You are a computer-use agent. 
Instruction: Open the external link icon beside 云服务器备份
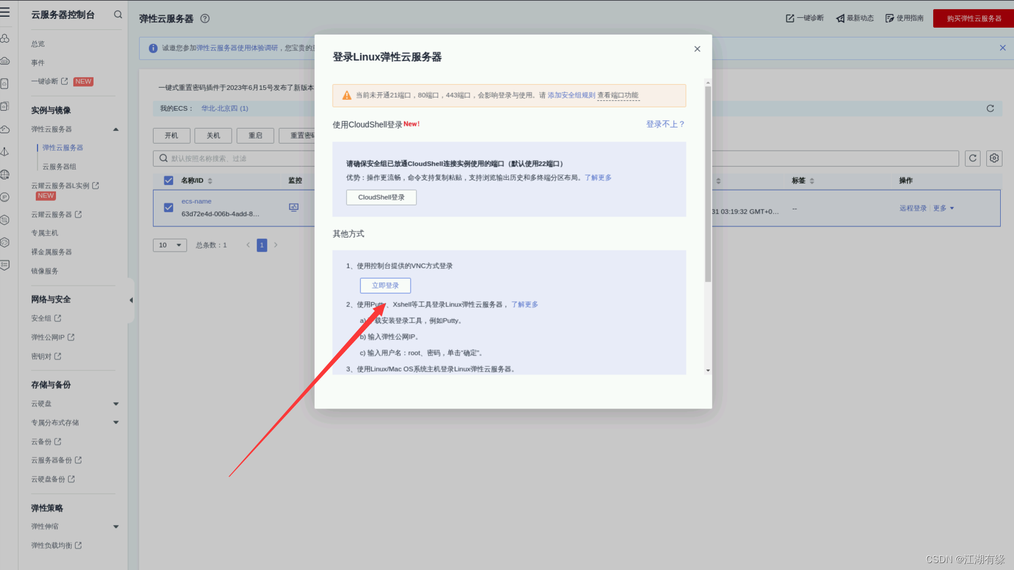pos(79,460)
